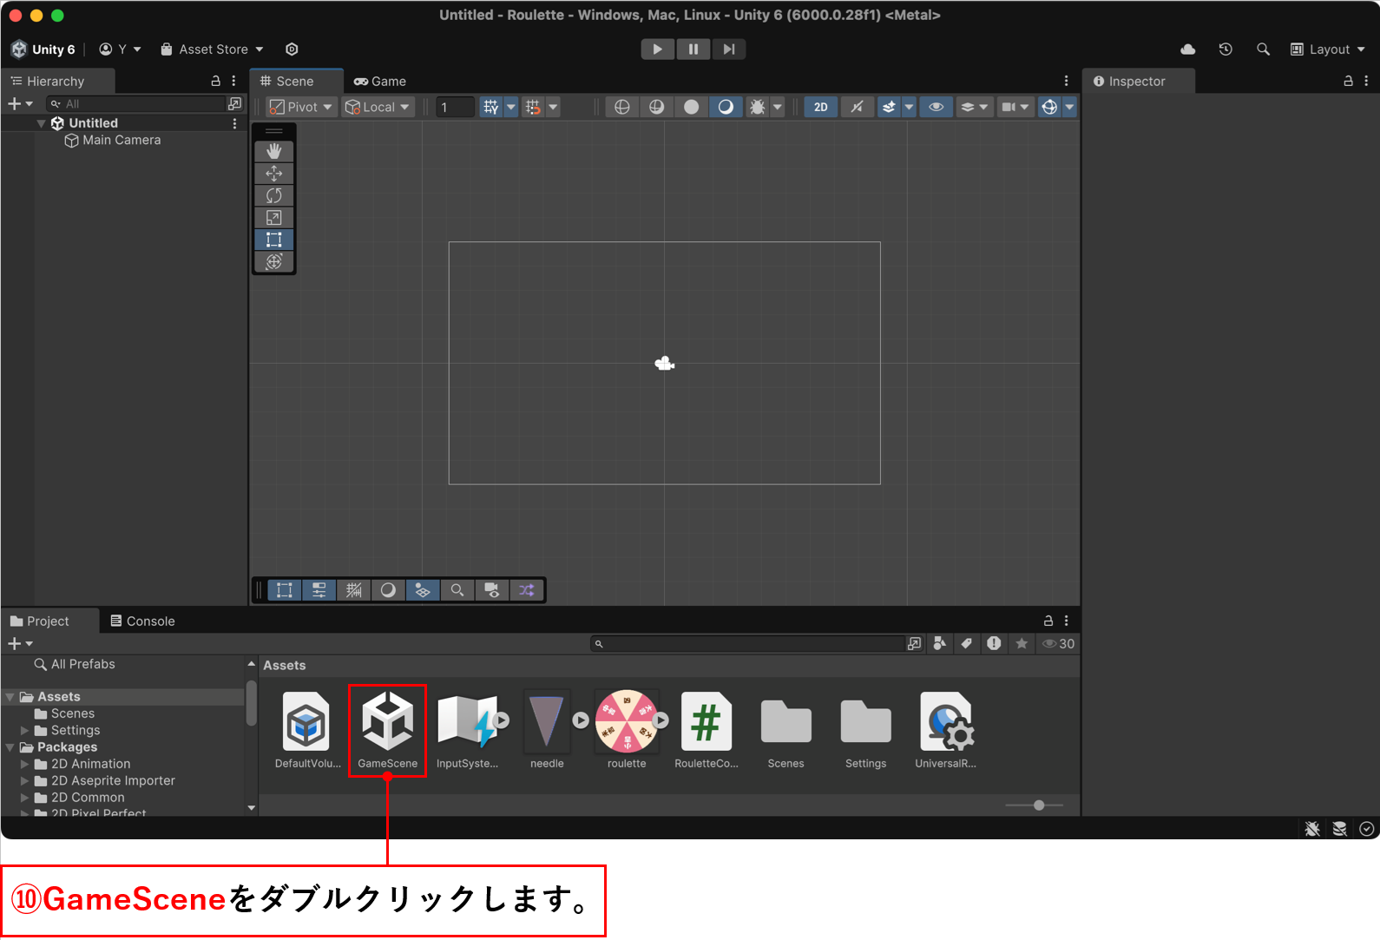The height and width of the screenshot is (940, 1380).
Task: Switch to the Game tab
Action: [380, 81]
